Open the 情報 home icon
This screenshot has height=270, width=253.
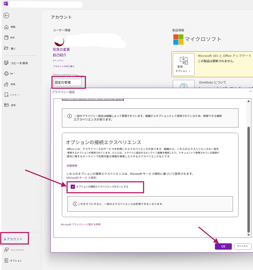pos(6,27)
